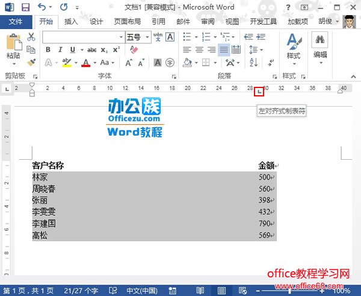Click Increase Indent icon
The width and height of the screenshot is (361, 296).
(x=261, y=37)
